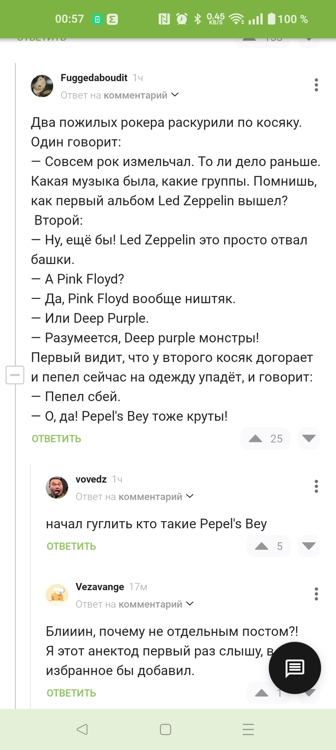The height and width of the screenshot is (750, 336).
Task: Open the three-dot menu on Fuggedaboudit's comment
Action: [x=316, y=85]
